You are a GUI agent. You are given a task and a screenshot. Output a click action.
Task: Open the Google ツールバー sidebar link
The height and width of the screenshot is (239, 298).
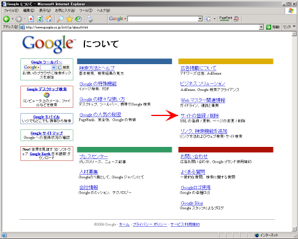pos(47,62)
